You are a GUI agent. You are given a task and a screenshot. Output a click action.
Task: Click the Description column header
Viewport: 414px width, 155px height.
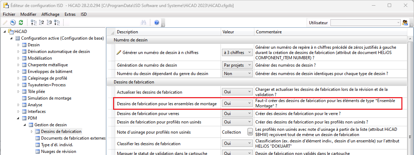pos(168,32)
